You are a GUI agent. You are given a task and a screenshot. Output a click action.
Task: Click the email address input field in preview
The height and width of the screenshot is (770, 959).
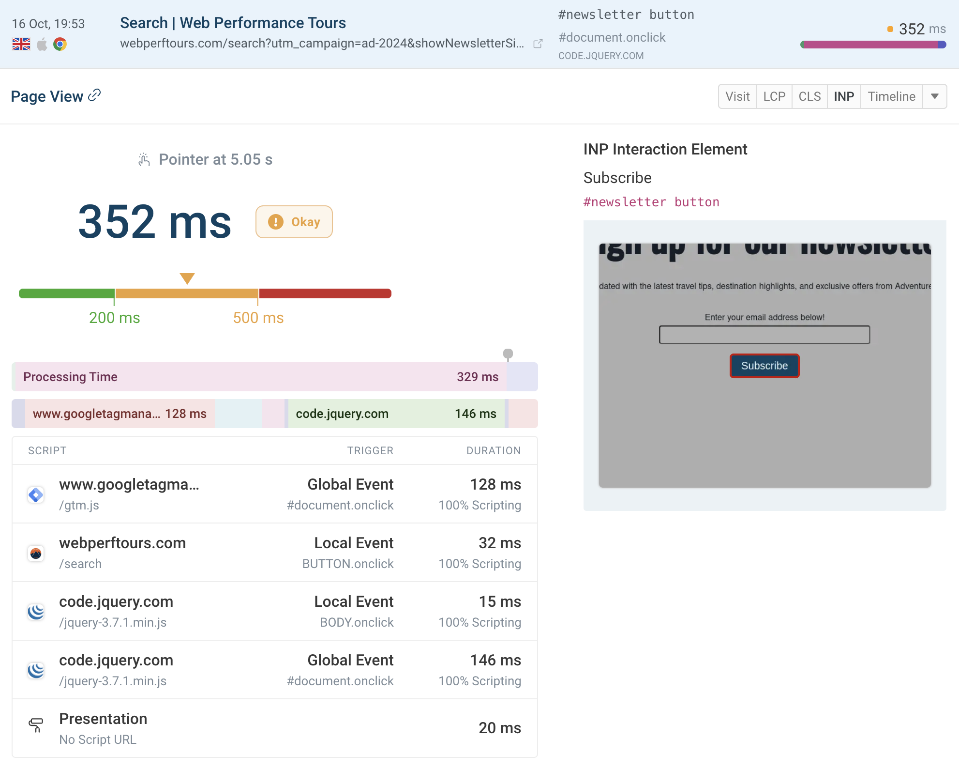(x=764, y=335)
